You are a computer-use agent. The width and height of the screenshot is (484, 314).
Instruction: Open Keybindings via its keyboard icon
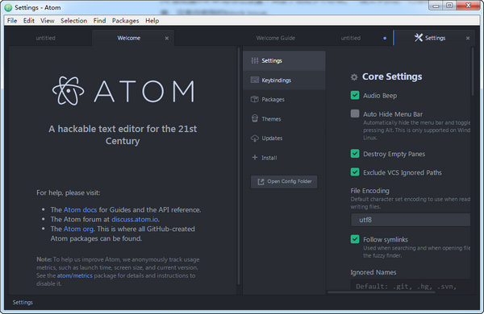[255, 81]
